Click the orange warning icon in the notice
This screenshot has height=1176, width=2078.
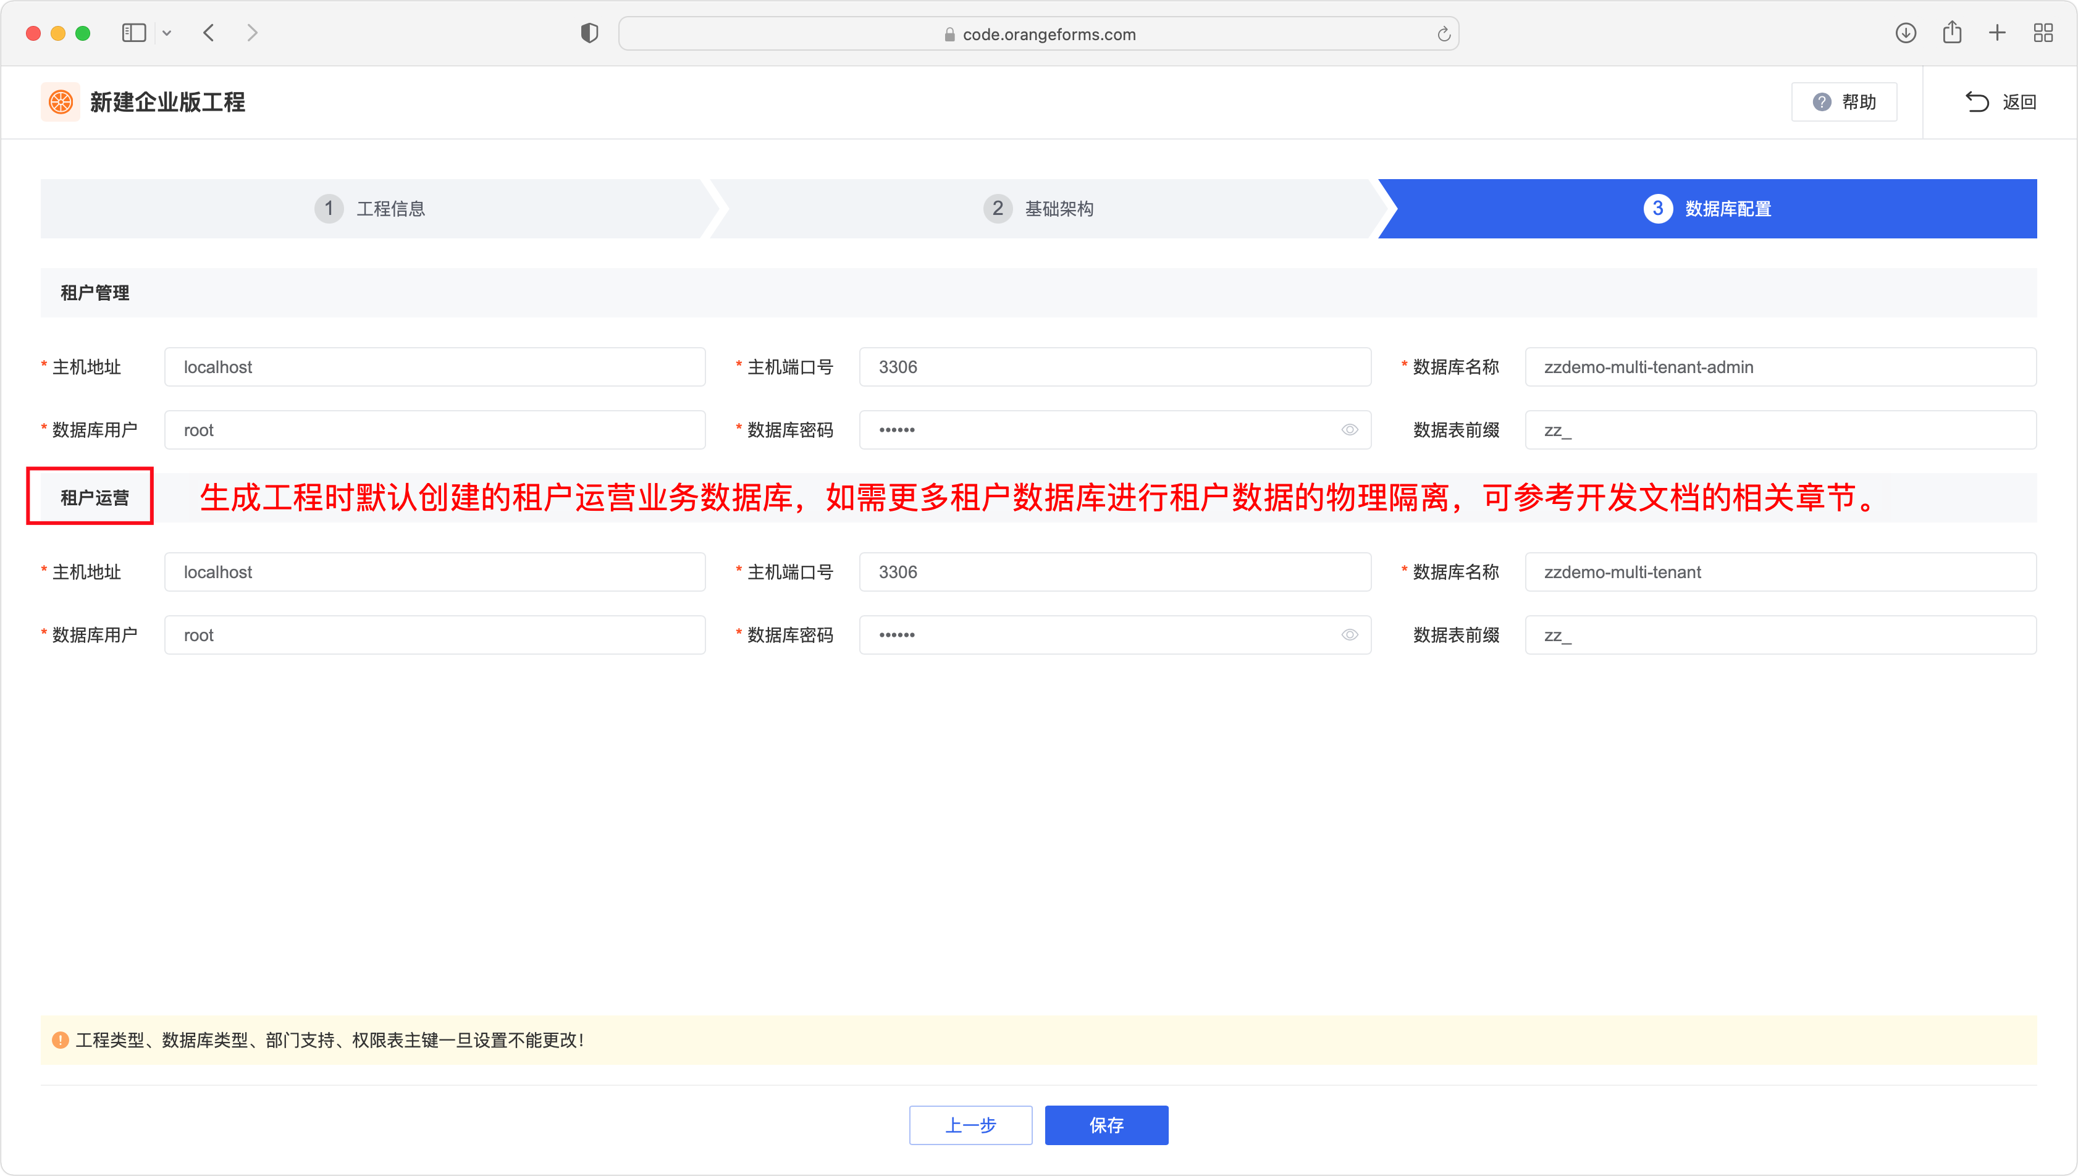coord(60,1039)
